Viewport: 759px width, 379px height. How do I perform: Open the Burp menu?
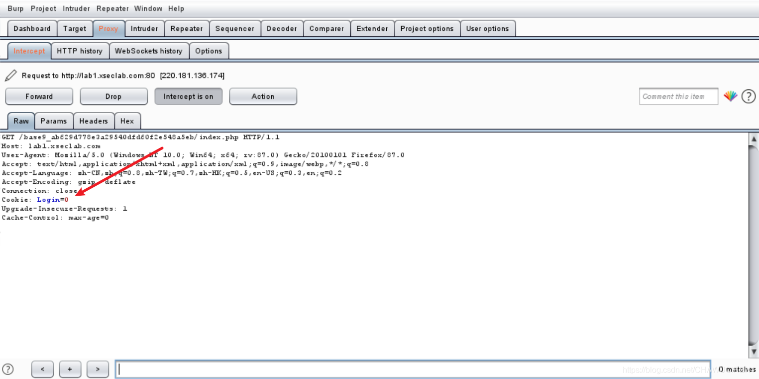(x=15, y=8)
